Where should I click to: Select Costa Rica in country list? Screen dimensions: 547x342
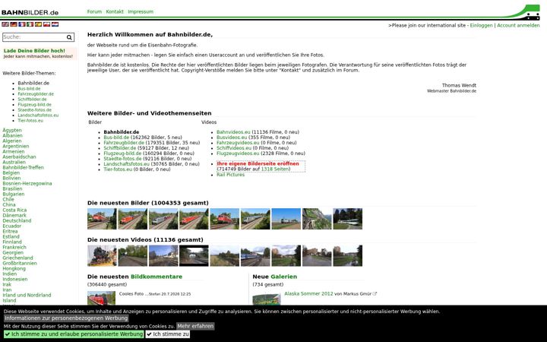[14, 210]
